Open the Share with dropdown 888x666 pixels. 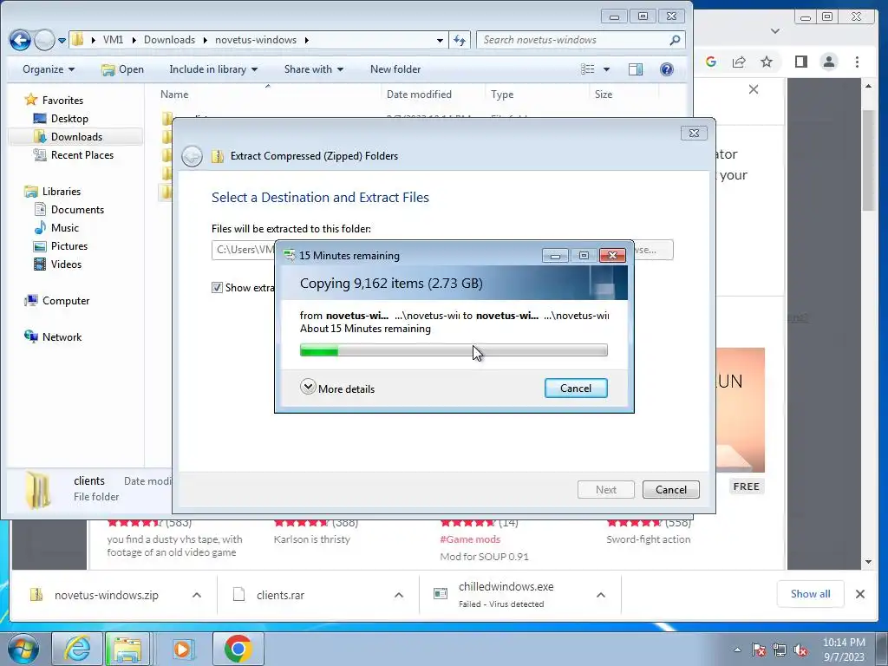point(314,69)
